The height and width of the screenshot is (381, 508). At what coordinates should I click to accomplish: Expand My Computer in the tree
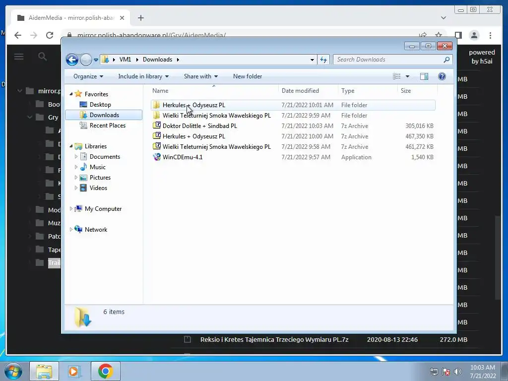[x=71, y=209]
